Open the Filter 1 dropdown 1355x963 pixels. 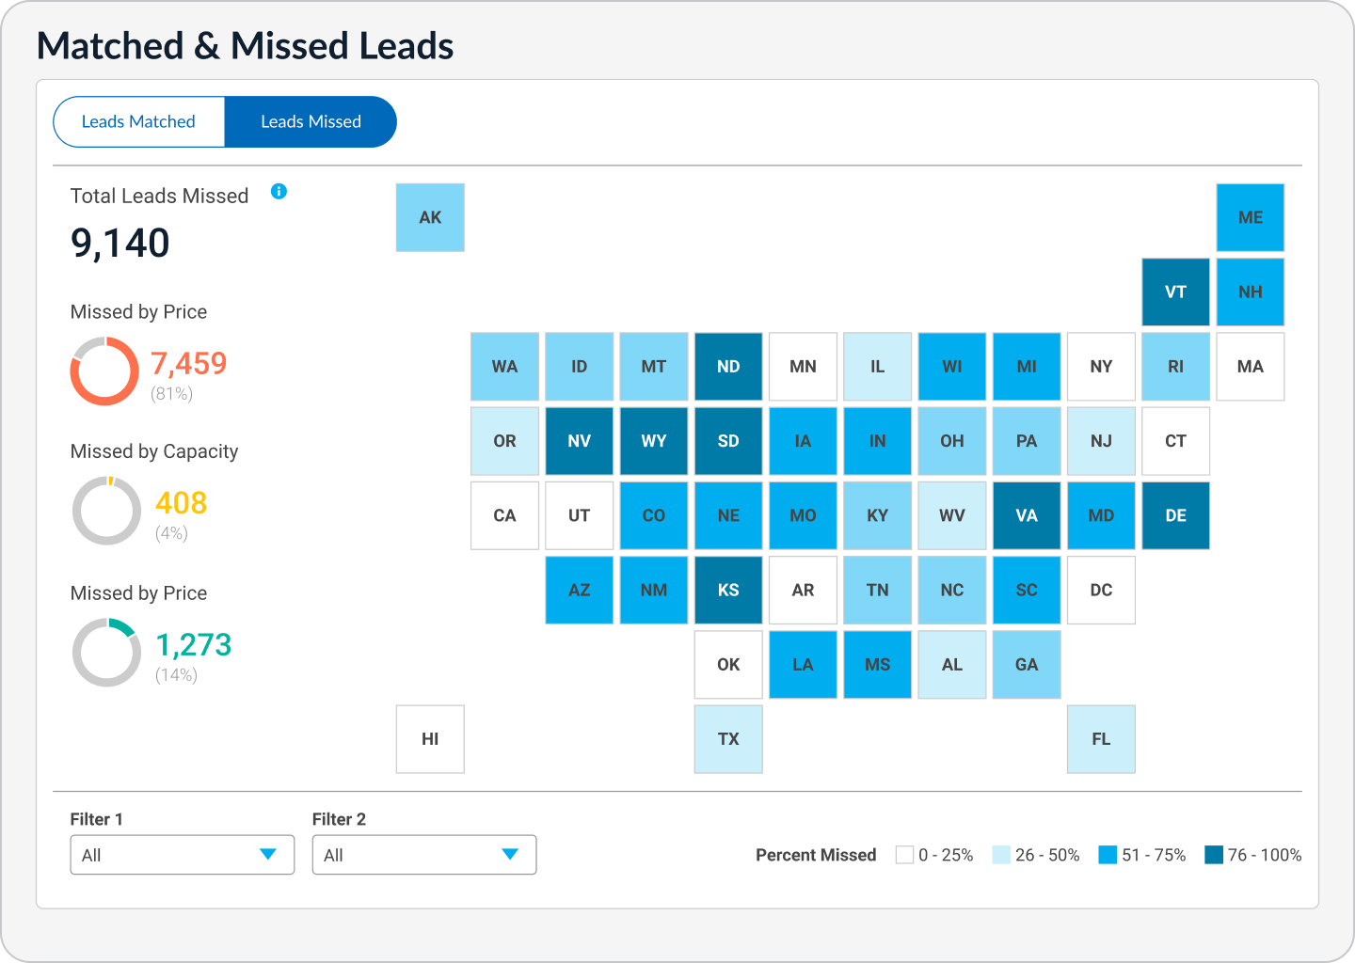point(183,855)
